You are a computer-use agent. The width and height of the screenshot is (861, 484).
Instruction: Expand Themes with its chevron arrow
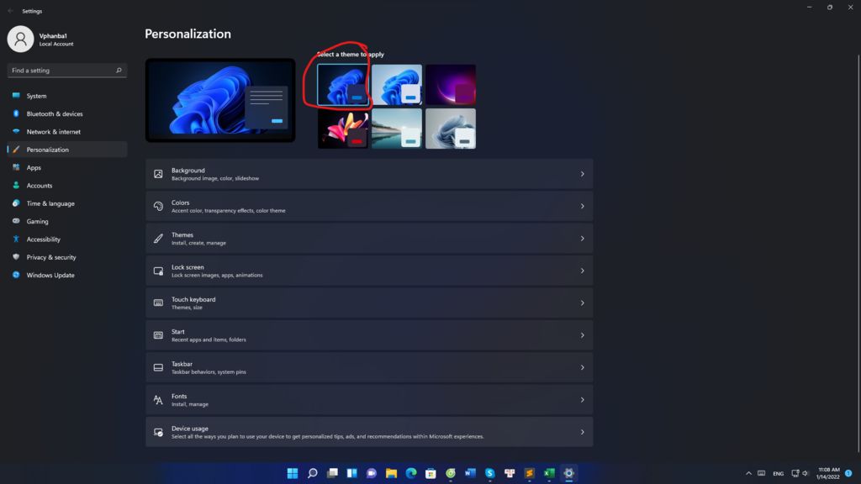click(x=582, y=239)
